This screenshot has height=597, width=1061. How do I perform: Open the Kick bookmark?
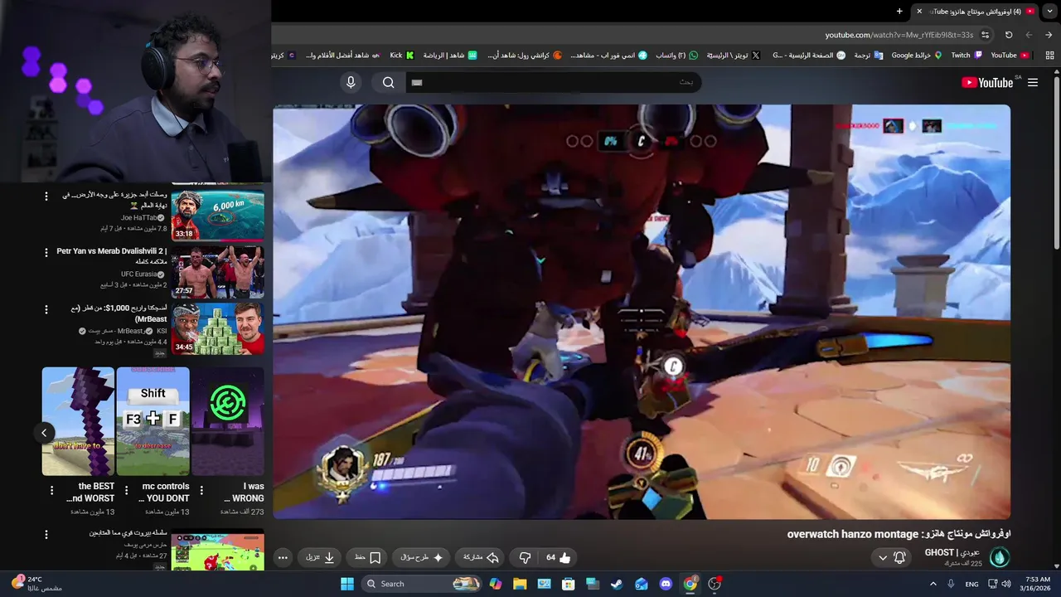[402, 56]
